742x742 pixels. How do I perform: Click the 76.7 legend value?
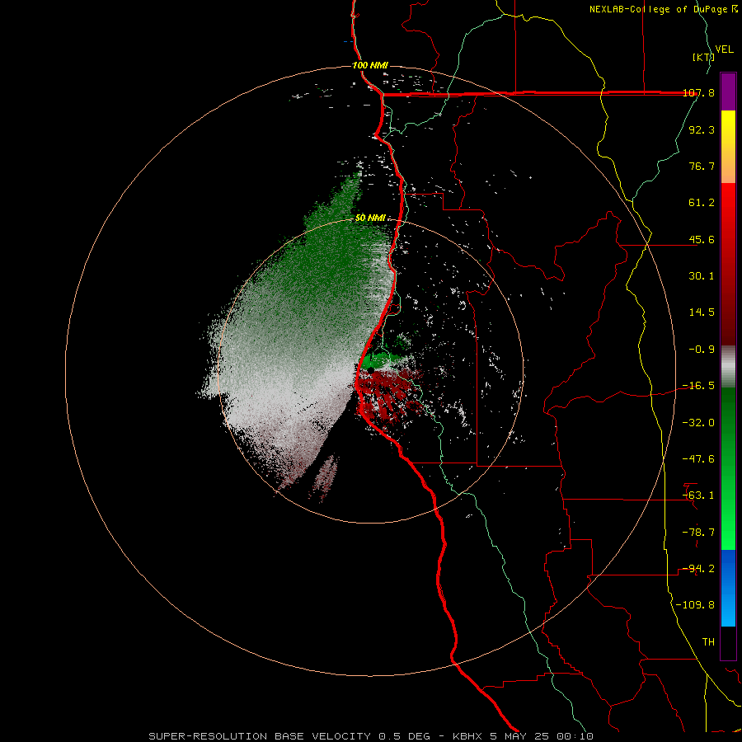tap(702, 166)
